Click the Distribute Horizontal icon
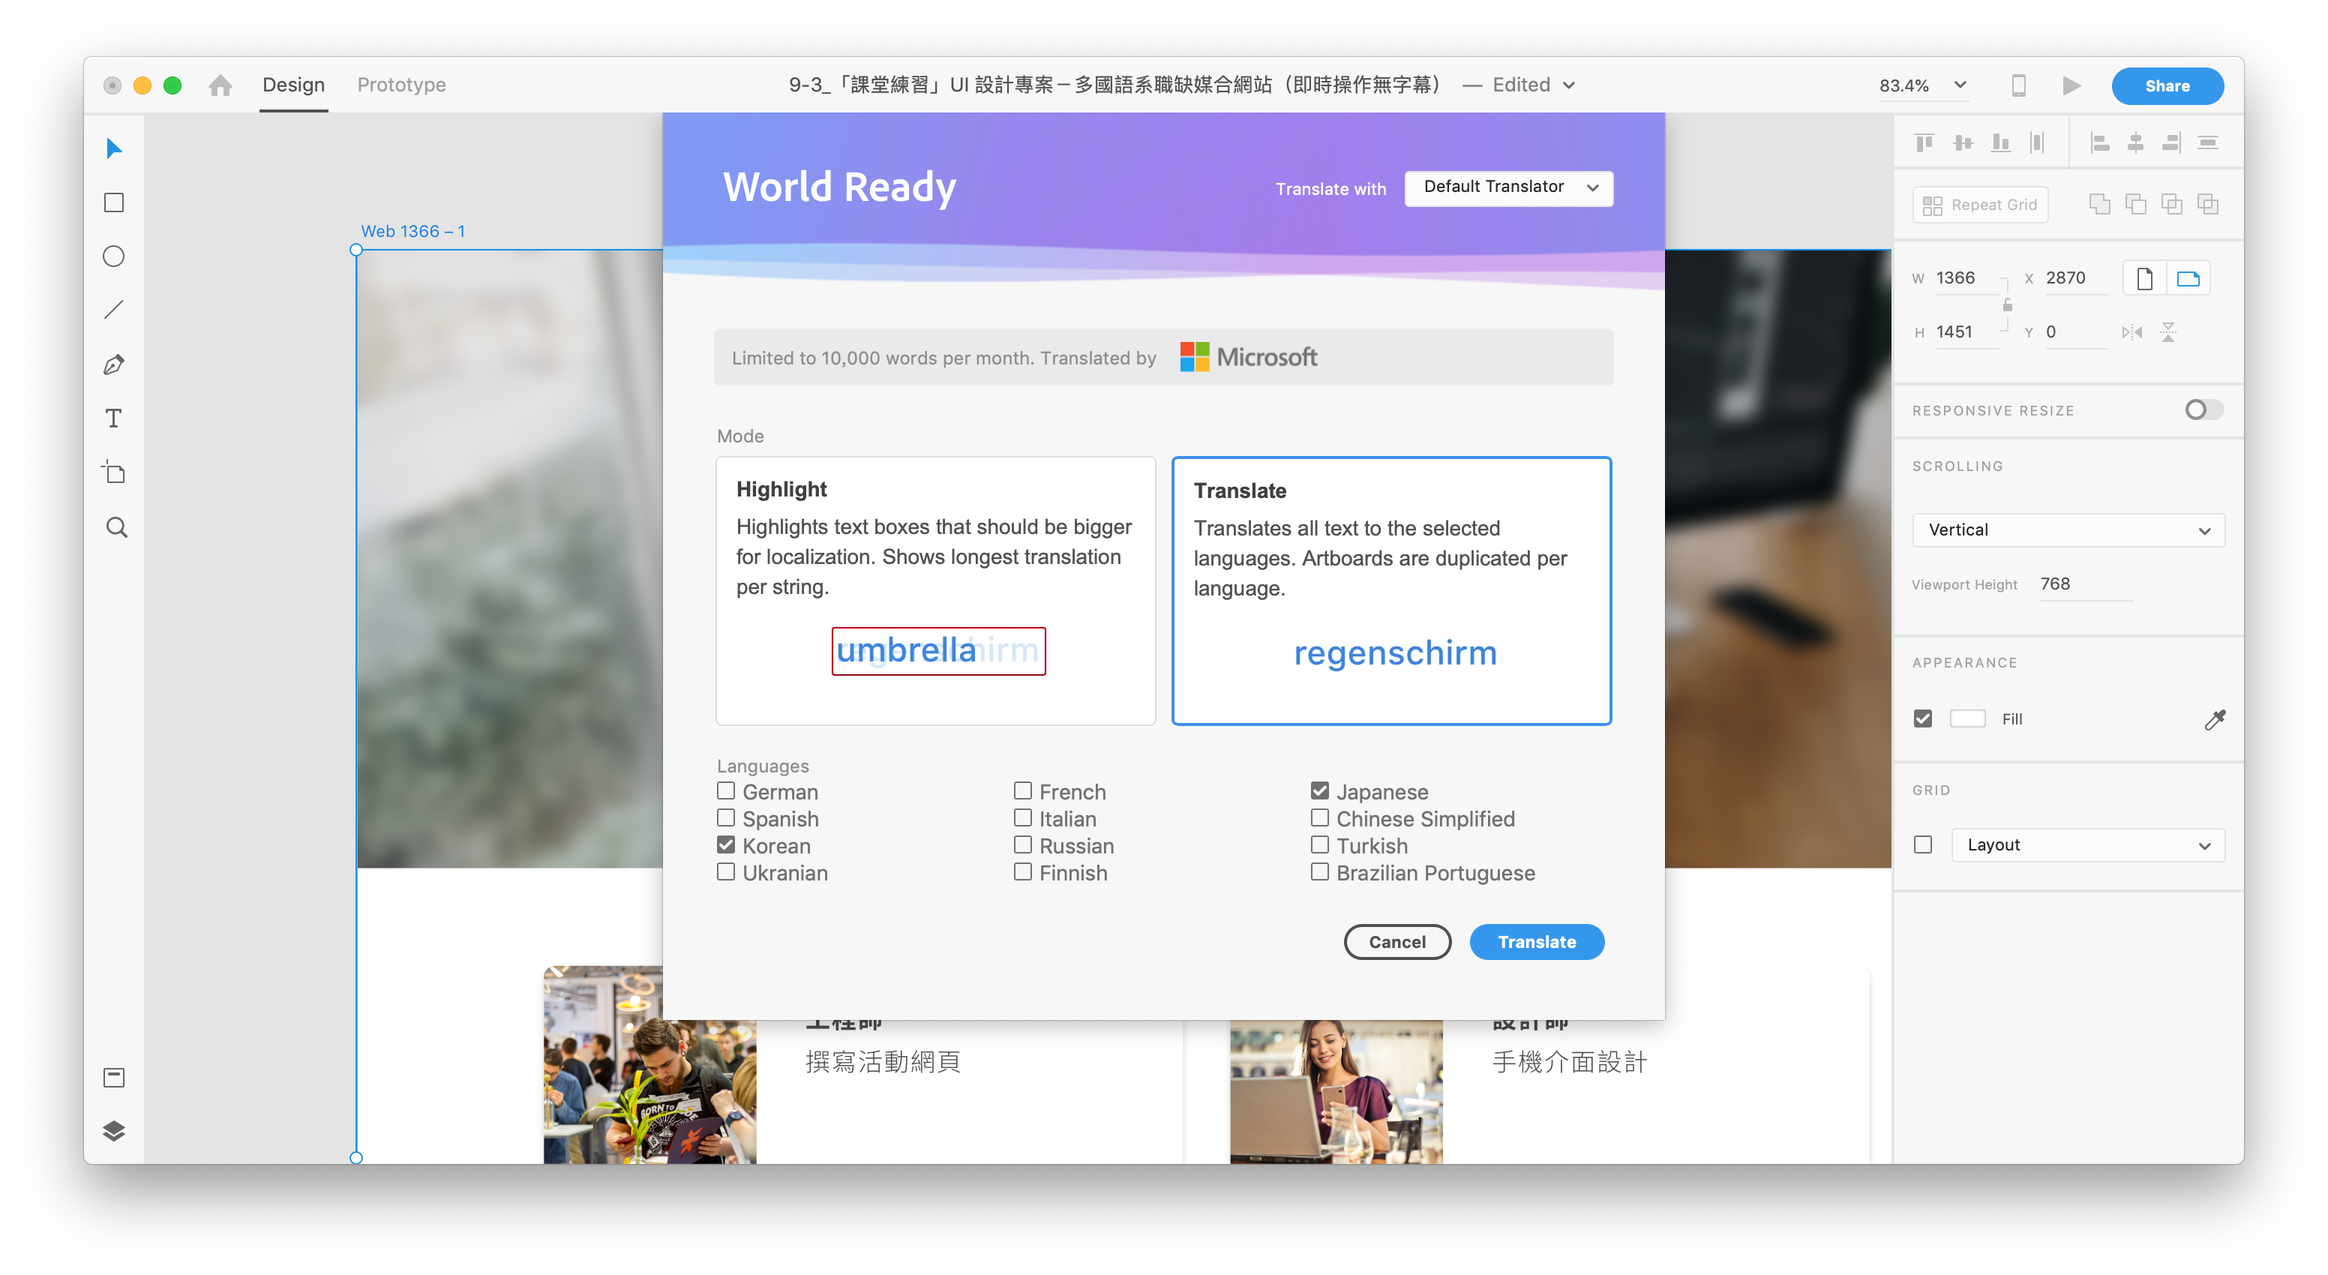The width and height of the screenshot is (2328, 1275). 2037,142
